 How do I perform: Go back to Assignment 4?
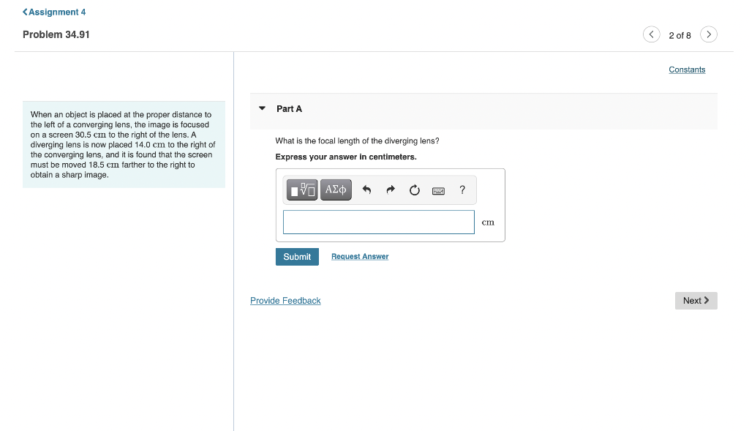click(54, 12)
